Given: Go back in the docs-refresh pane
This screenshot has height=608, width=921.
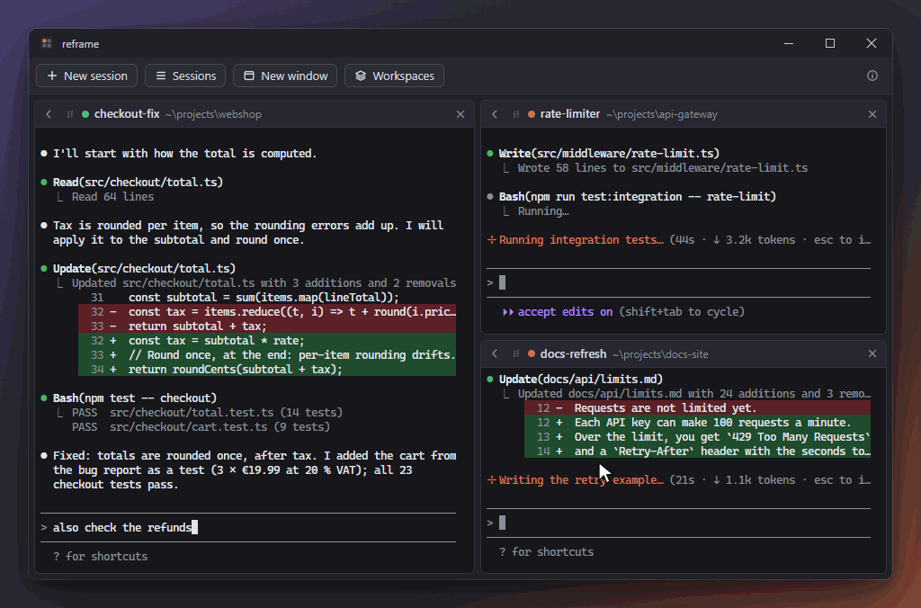Looking at the screenshot, I should 495,353.
